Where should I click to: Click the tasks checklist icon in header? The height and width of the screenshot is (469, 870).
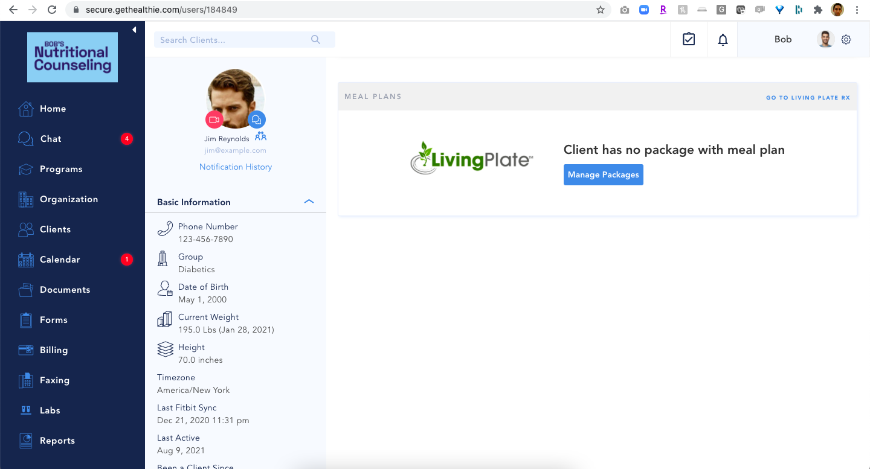[x=689, y=39]
